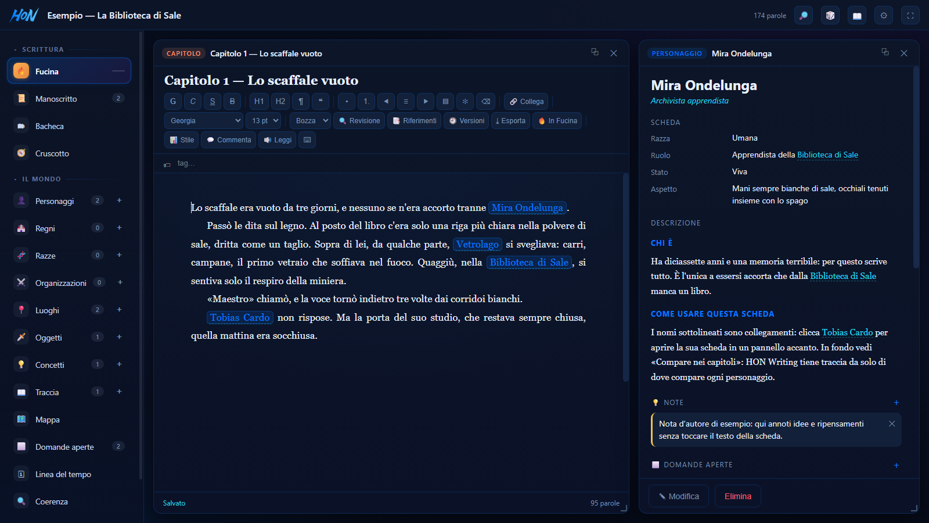
Task: Toggle H1 heading style
Action: coord(259,101)
